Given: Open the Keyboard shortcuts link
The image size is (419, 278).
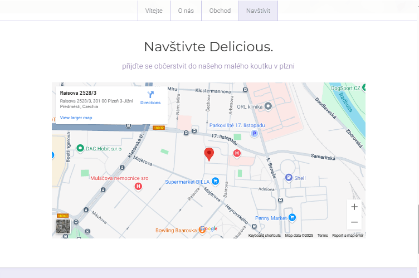Looking at the screenshot, I should click(x=265, y=236).
